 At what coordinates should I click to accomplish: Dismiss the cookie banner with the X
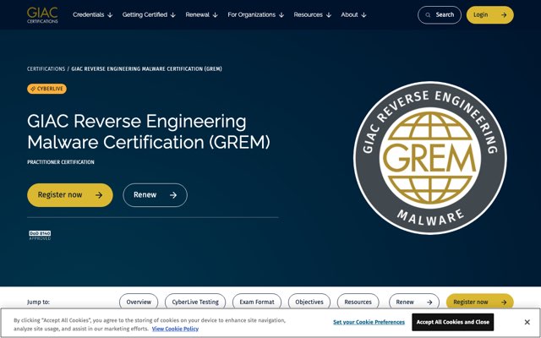click(x=527, y=322)
